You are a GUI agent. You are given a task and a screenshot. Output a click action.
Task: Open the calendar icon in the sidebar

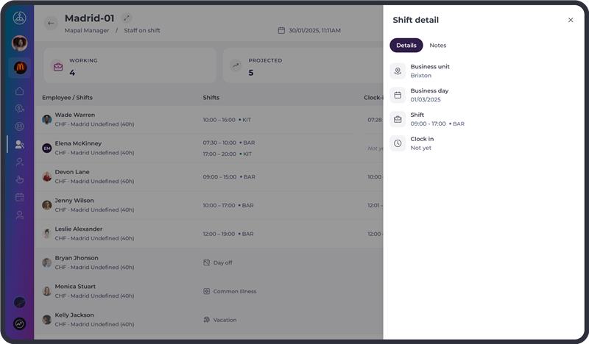pos(20,197)
